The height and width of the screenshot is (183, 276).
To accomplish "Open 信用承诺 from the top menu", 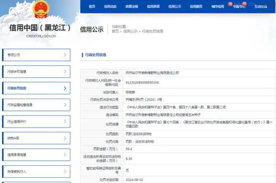I will (153, 6).
